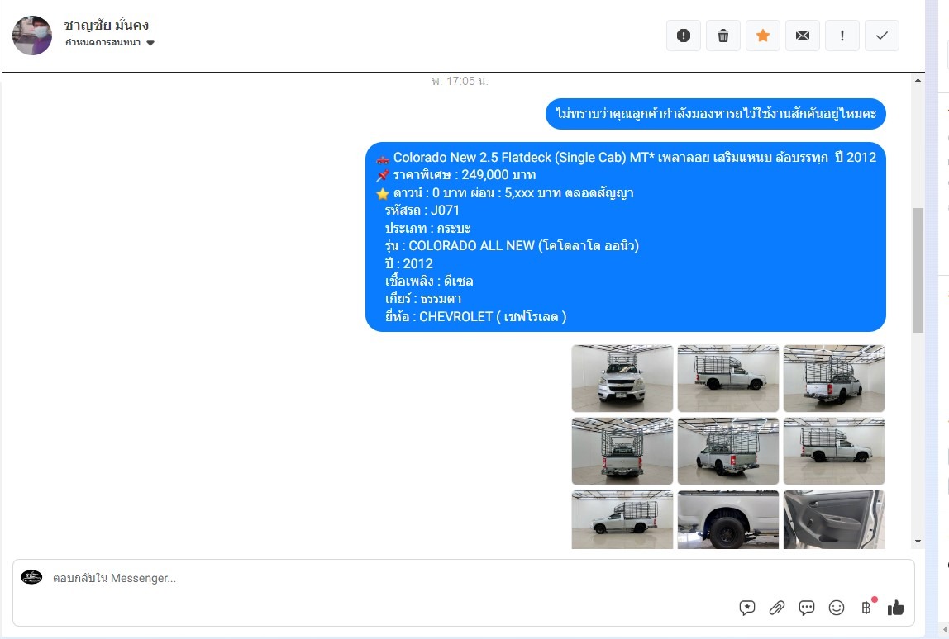The image size is (949, 639).
Task: Delete conversation using trash icon
Action: pos(723,35)
